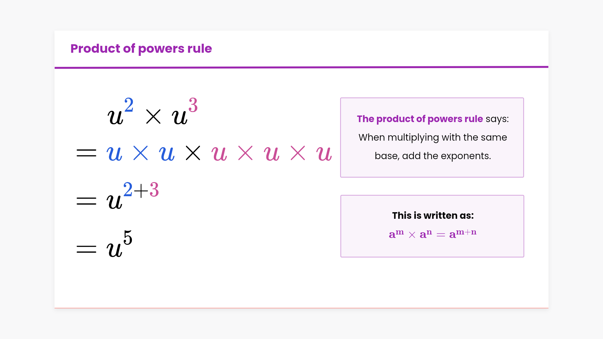The width and height of the screenshot is (603, 339).
Task: Click the blue exponent 2 in the top expression
Action: pos(129,105)
